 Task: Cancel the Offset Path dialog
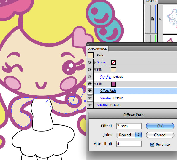(x=160, y=135)
